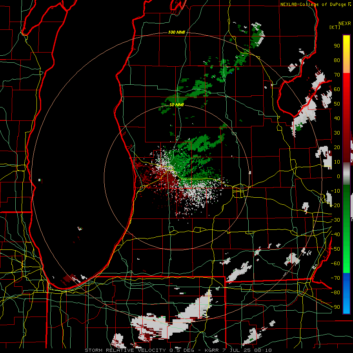This screenshot has width=353, height=353.
Task: Click the "-20" scale value
Action: 335,205
